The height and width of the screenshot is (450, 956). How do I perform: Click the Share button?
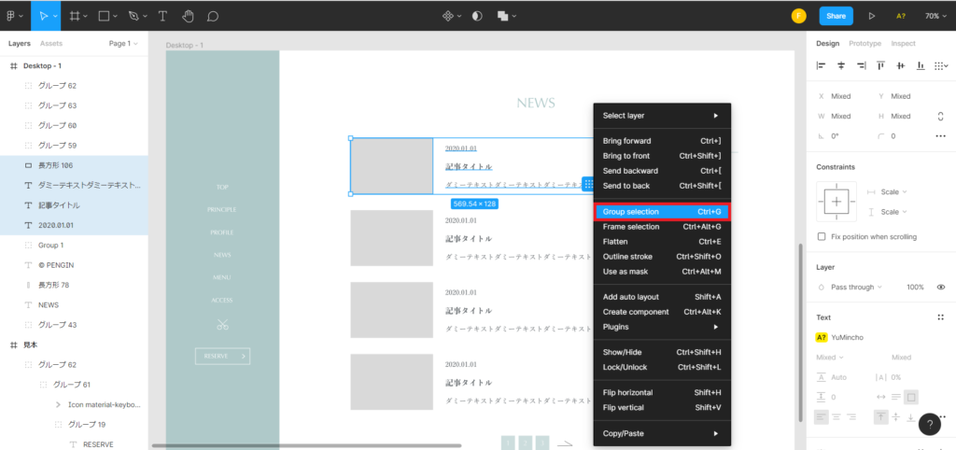[836, 16]
